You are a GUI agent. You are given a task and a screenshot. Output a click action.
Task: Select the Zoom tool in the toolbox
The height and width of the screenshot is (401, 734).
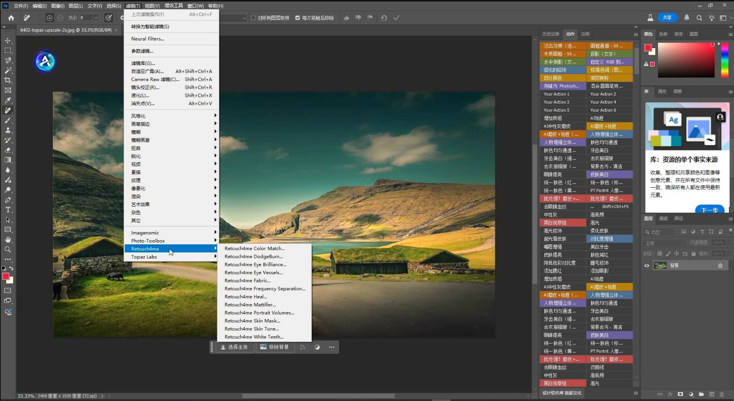(8, 250)
